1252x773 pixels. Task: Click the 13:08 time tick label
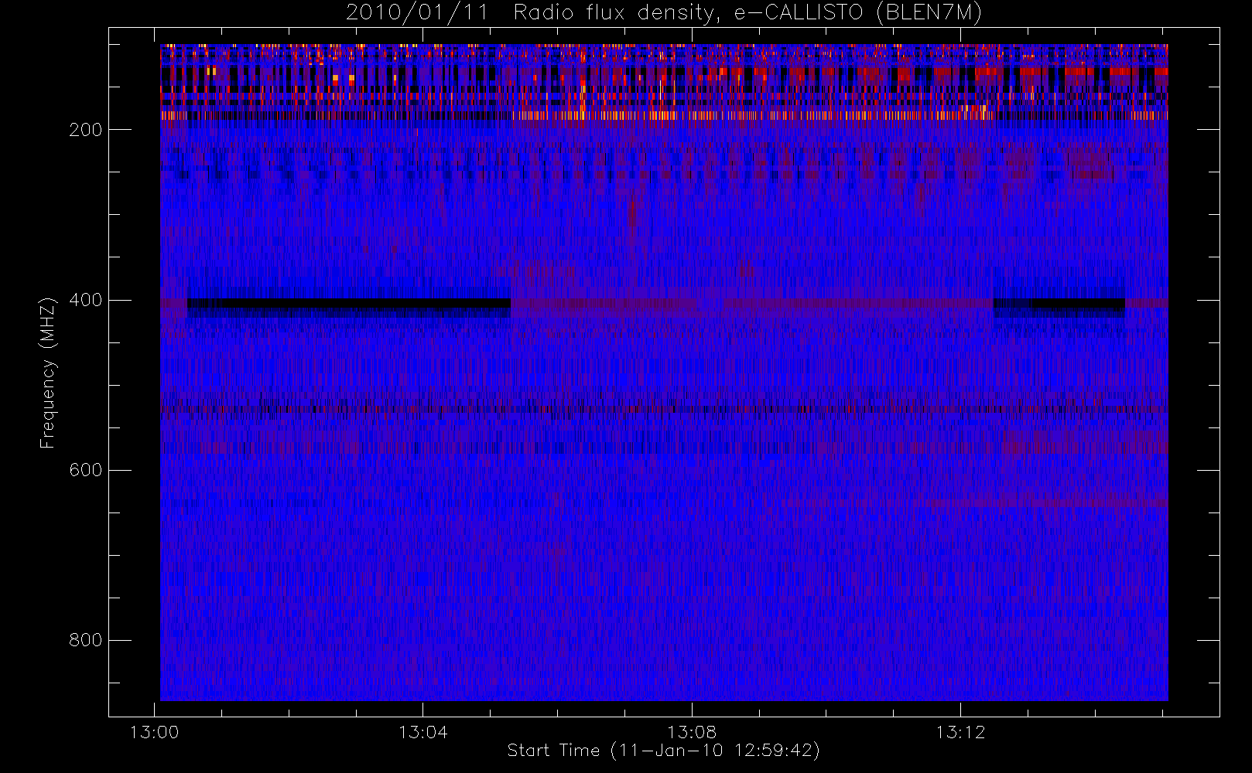(x=692, y=732)
